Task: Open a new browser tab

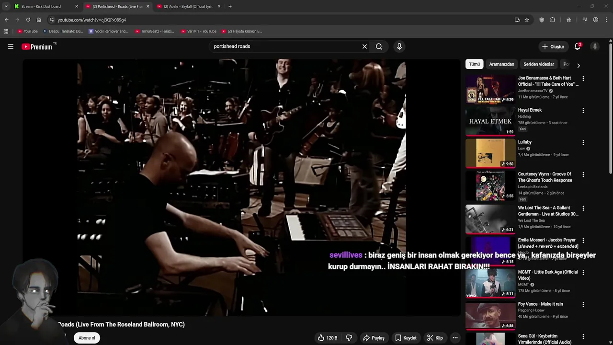Action: pos(230,6)
